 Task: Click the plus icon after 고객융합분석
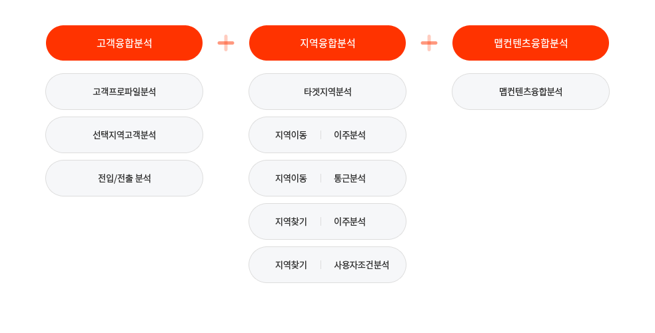226,43
